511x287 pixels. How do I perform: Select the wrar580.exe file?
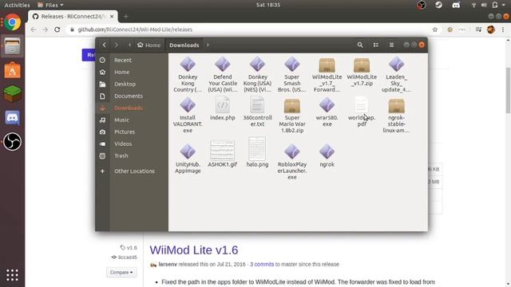[327, 112]
